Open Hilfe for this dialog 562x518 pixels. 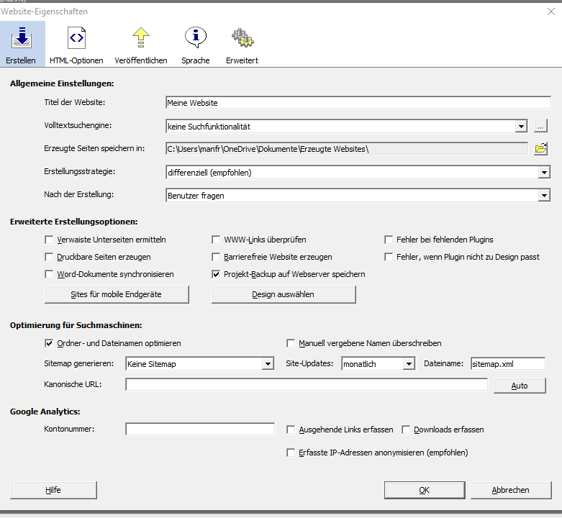tap(53, 490)
